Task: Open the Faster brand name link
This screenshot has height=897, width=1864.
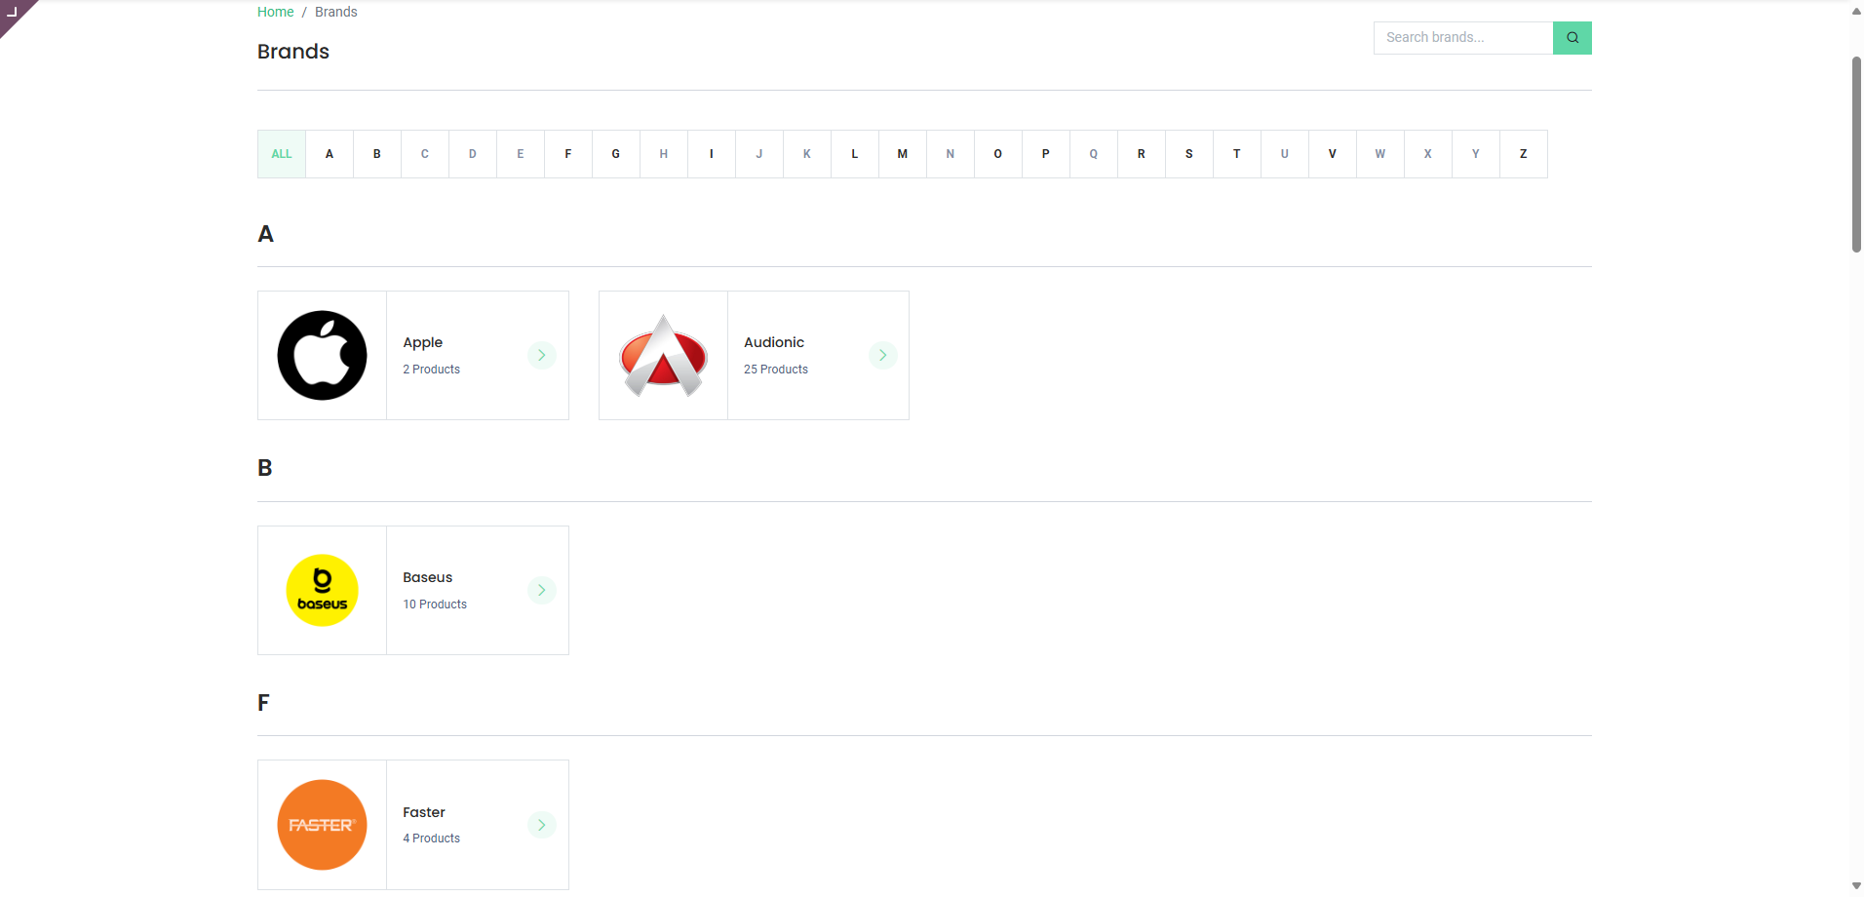Action: pyautogui.click(x=423, y=812)
